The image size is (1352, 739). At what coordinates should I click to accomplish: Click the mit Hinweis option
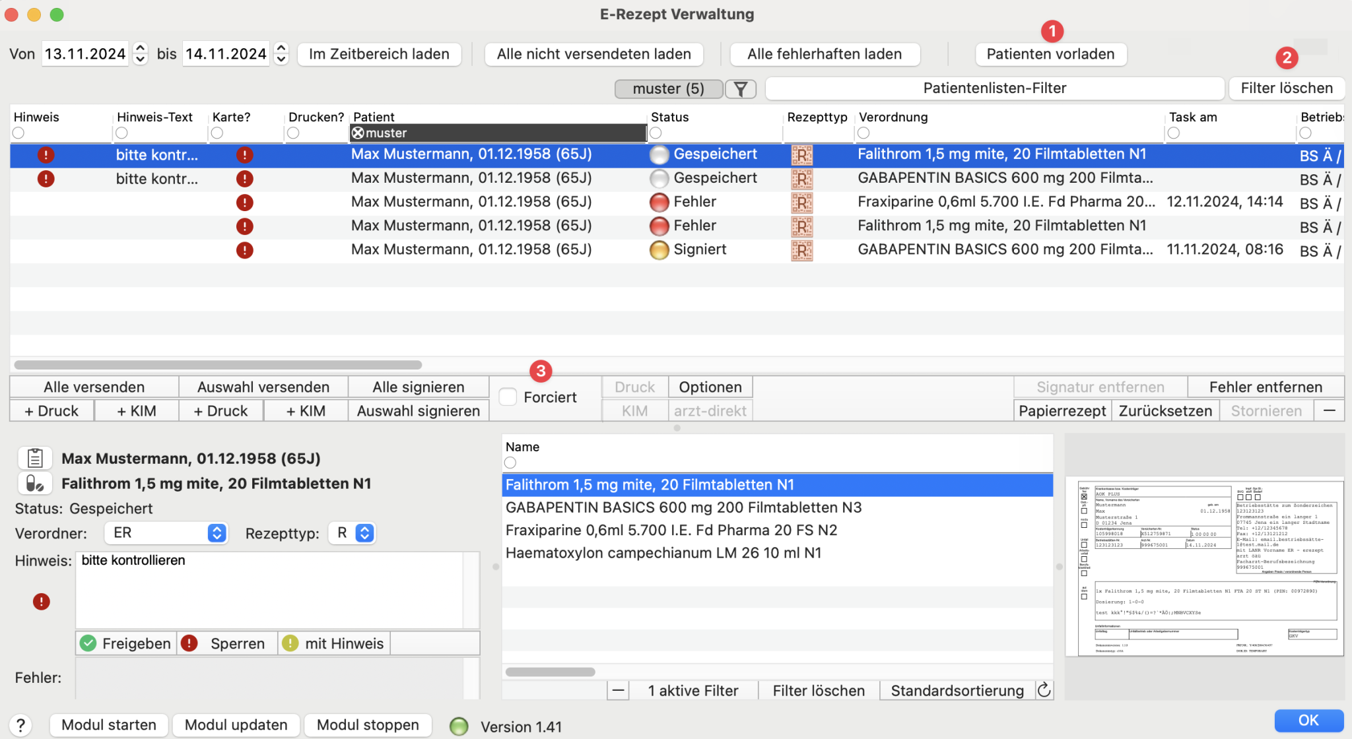[x=334, y=643]
